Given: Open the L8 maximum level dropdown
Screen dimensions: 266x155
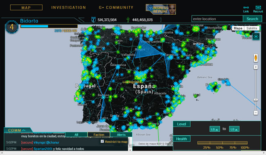Looking at the screenshot, I should [x=234, y=129].
